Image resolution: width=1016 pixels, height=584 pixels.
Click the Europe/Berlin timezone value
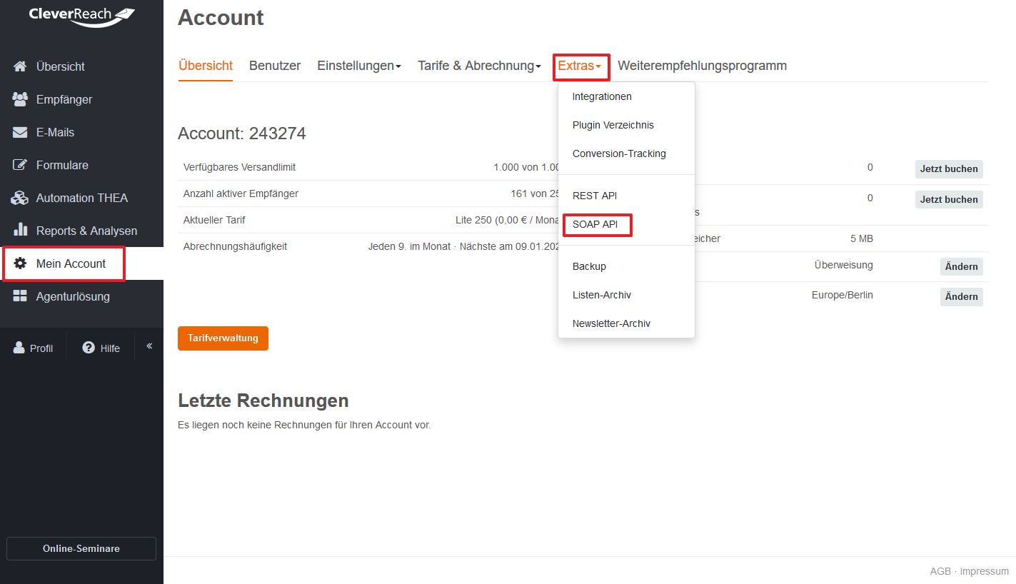[x=843, y=295]
